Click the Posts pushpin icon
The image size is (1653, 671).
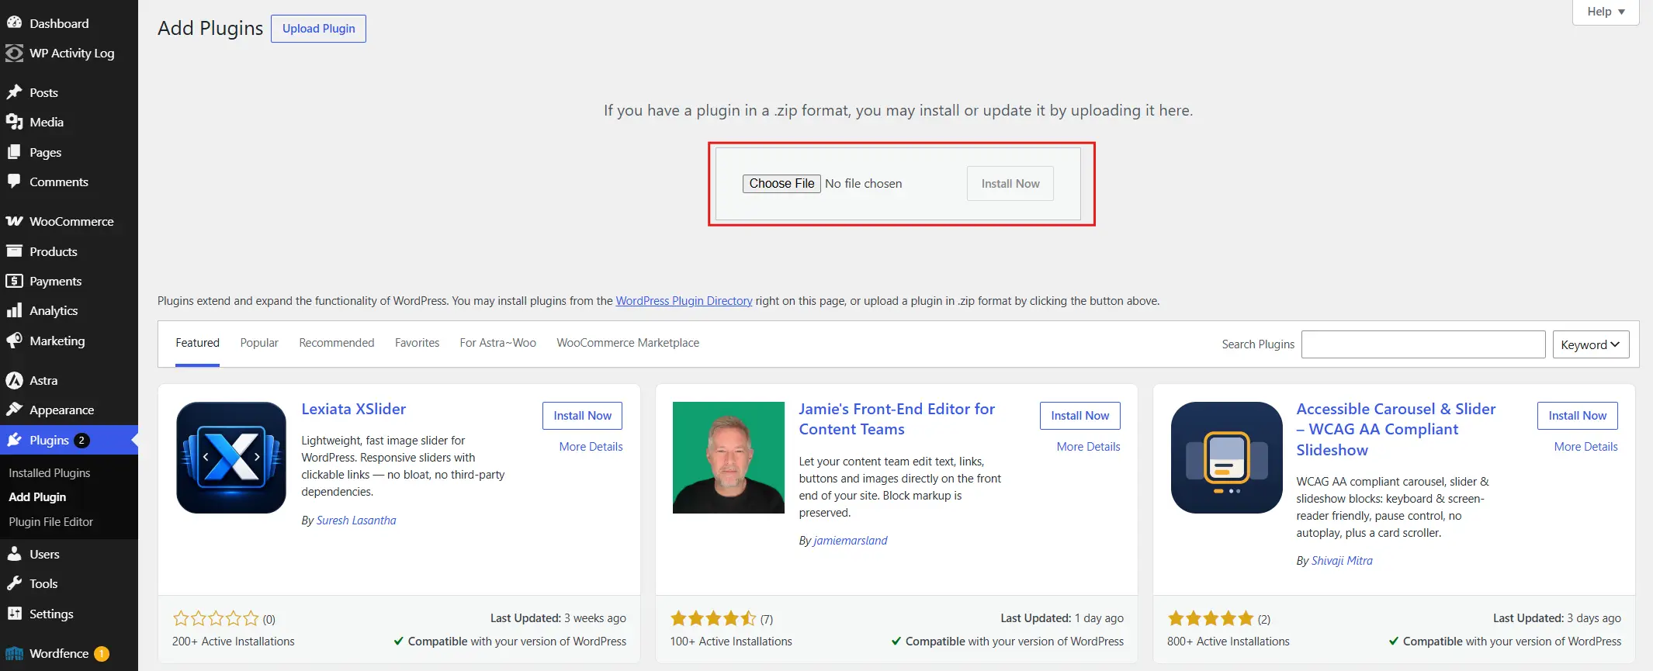(x=14, y=92)
